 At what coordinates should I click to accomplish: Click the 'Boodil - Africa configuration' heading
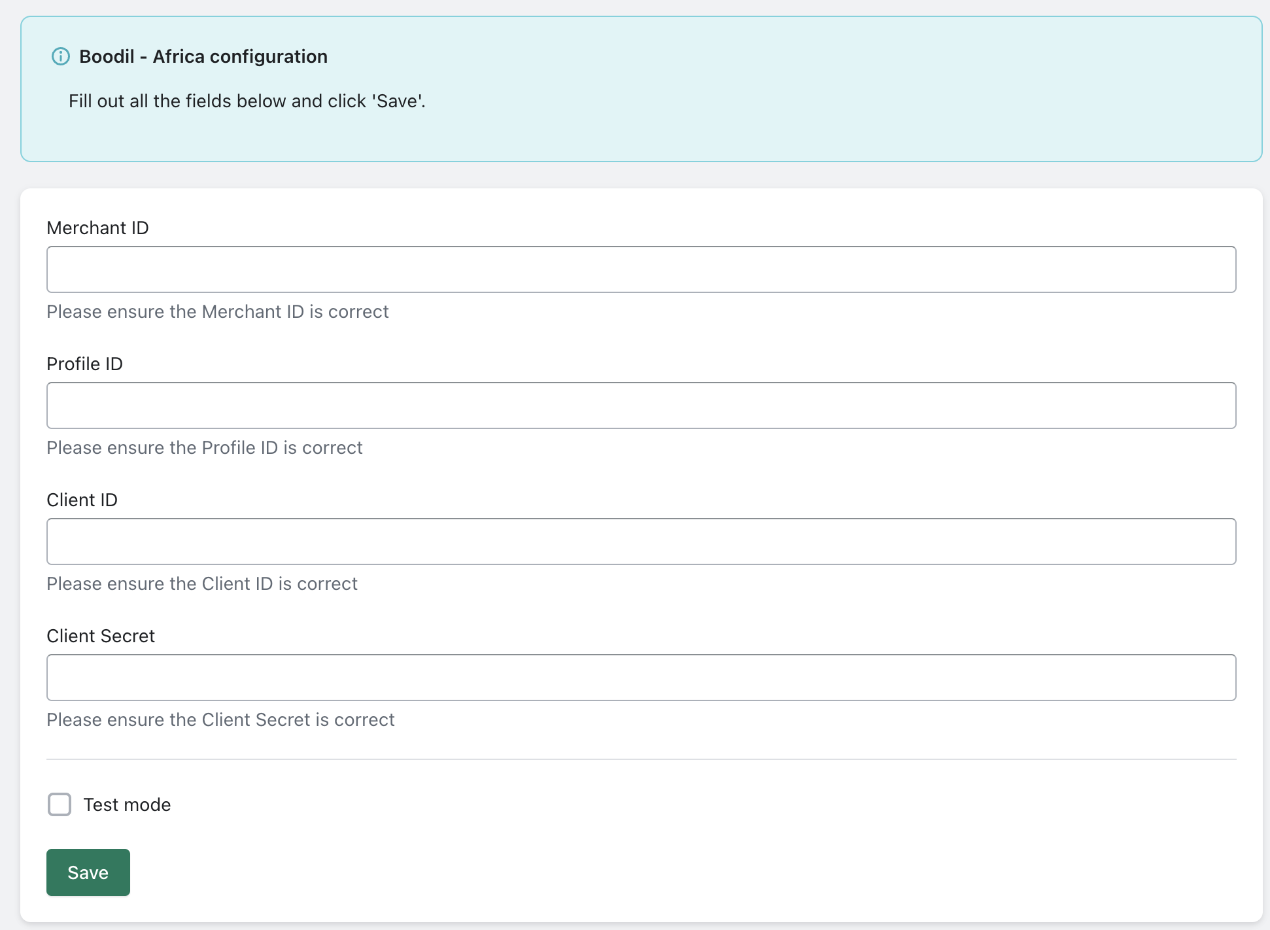pyautogui.click(x=203, y=57)
